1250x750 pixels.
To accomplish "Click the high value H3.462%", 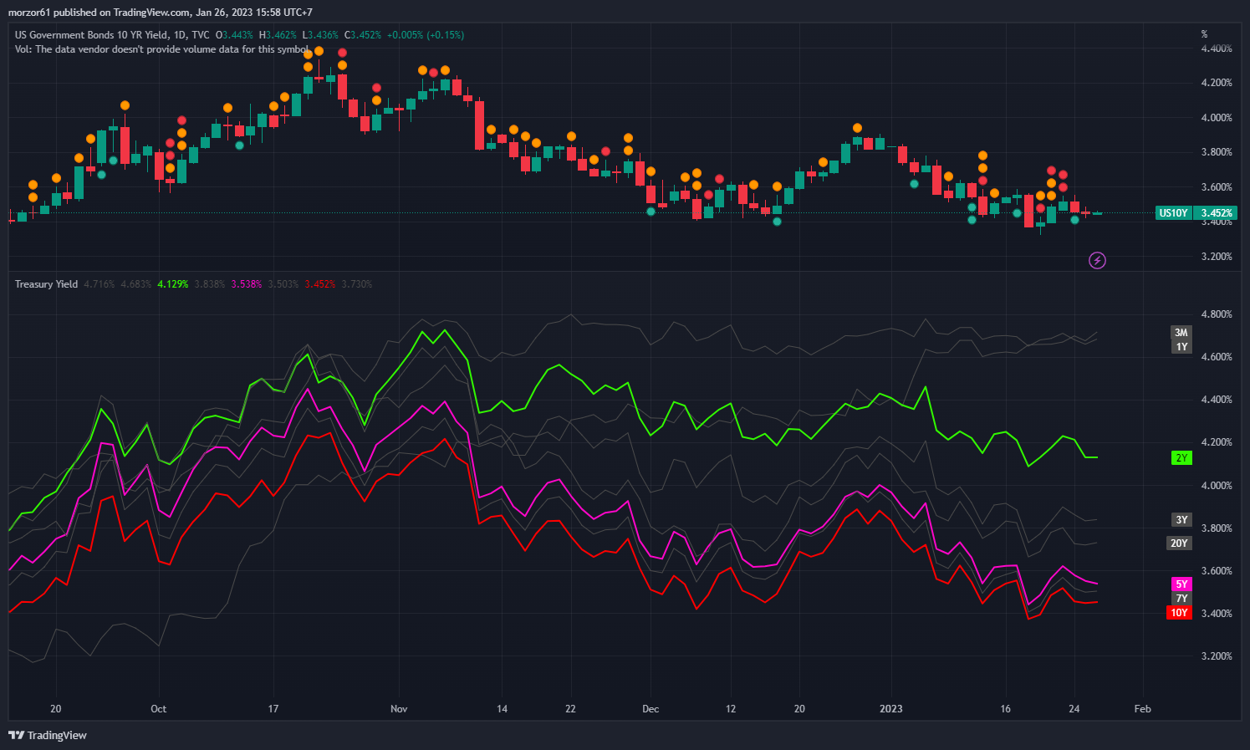I will [278, 35].
